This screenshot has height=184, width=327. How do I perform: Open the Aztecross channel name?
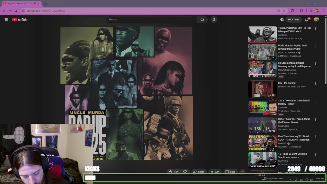point(283,108)
